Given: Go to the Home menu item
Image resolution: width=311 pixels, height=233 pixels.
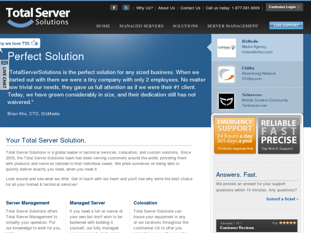Looking at the screenshot, I should click(x=103, y=26).
